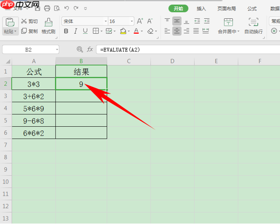Align text to vertical middle

tap(177, 21)
